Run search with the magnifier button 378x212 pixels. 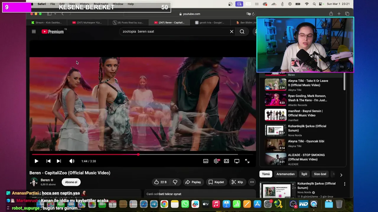(242, 32)
